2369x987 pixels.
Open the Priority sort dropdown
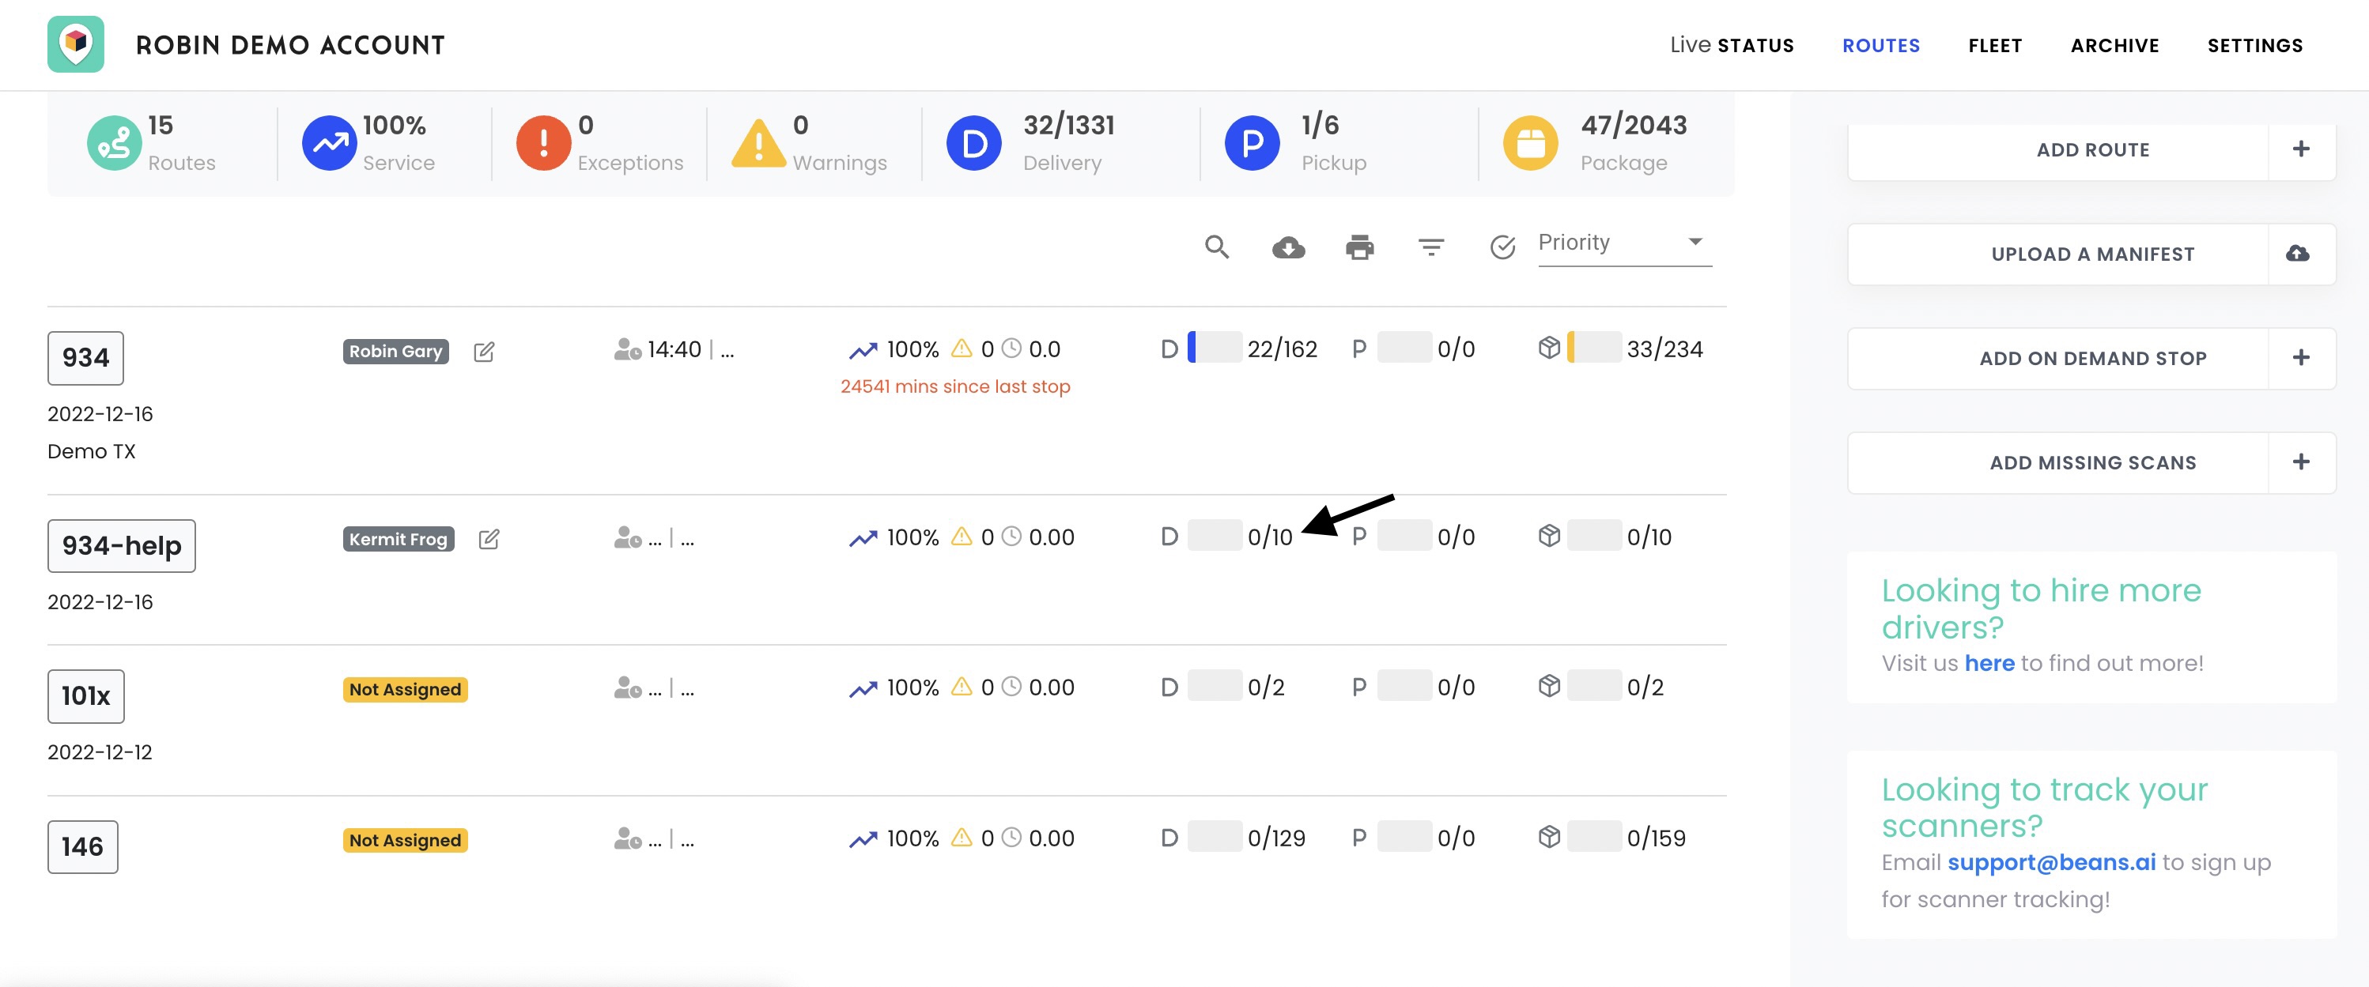pos(1624,243)
